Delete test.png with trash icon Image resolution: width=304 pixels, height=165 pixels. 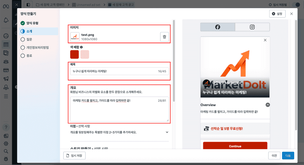click(x=164, y=37)
